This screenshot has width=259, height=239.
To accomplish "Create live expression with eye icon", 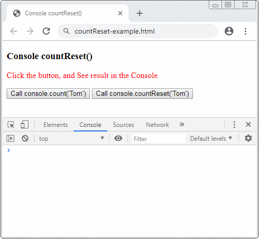I will [x=118, y=138].
